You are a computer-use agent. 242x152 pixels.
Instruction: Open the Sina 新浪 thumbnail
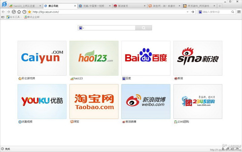198,58
